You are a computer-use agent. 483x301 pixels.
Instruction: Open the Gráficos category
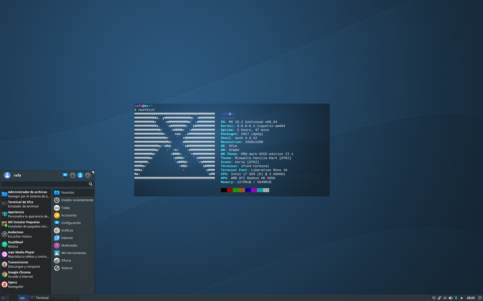pyautogui.click(x=73, y=230)
